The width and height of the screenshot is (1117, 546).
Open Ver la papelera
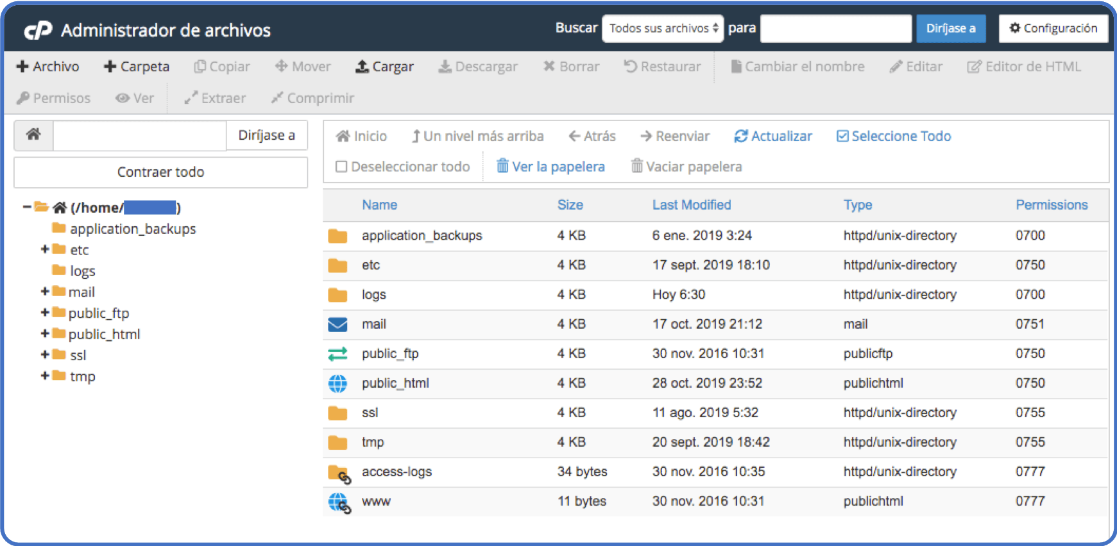551,167
